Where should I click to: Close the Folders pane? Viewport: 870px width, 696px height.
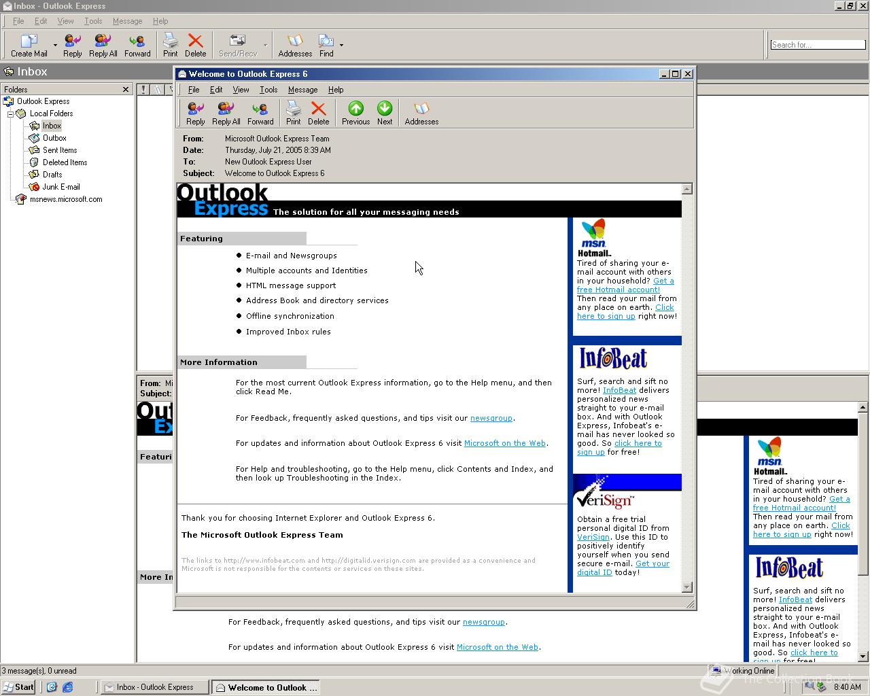[x=126, y=89]
